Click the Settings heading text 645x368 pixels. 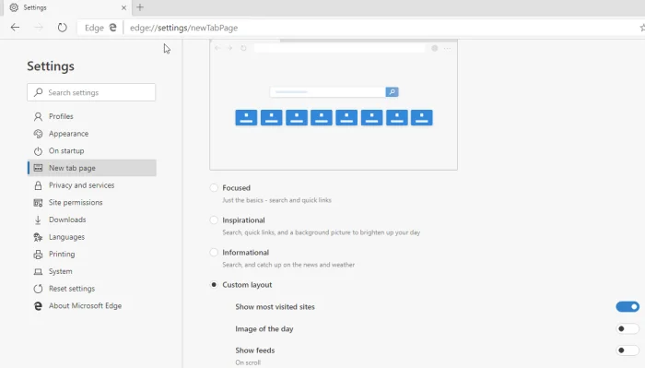coord(51,66)
